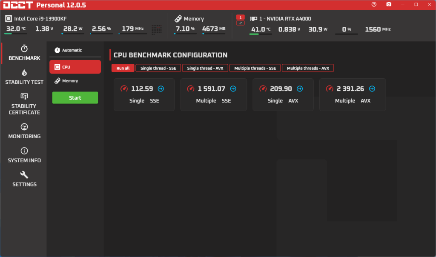This screenshot has width=436, height=257.
Task: Choose Single thread - AVX mode
Action: [205, 68]
